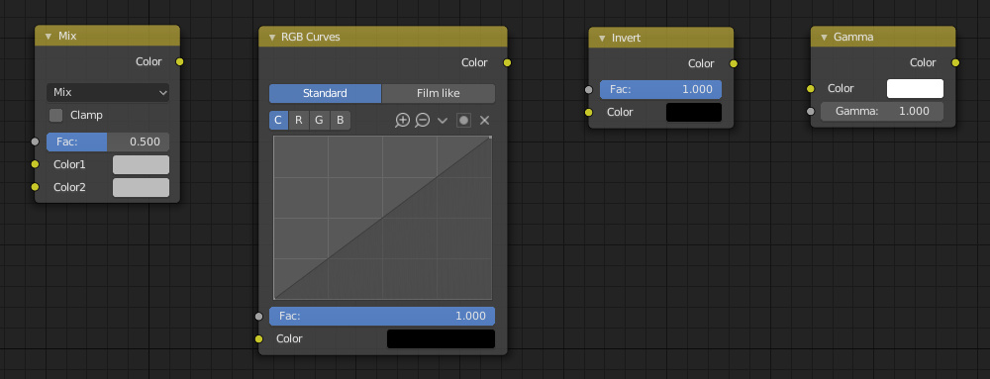Select the R curve channel
Viewport: 990px width, 379px height.
click(299, 120)
